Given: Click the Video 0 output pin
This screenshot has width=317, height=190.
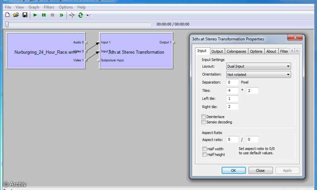Looking at the screenshot, I should 86,51.
